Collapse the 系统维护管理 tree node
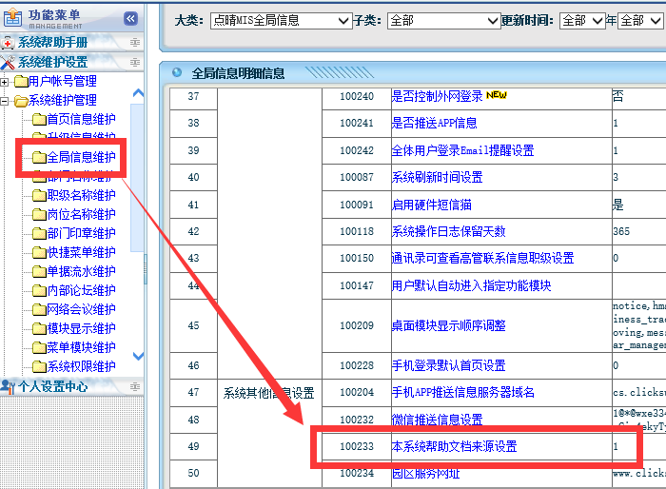 [x=6, y=100]
